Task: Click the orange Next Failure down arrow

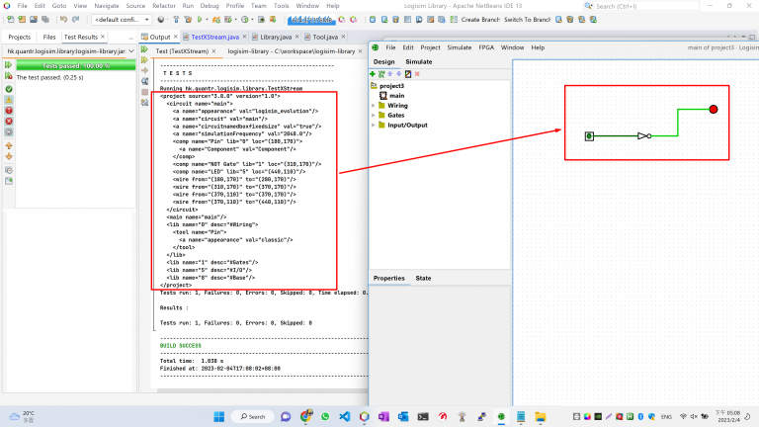Action: pyautogui.click(x=9, y=156)
